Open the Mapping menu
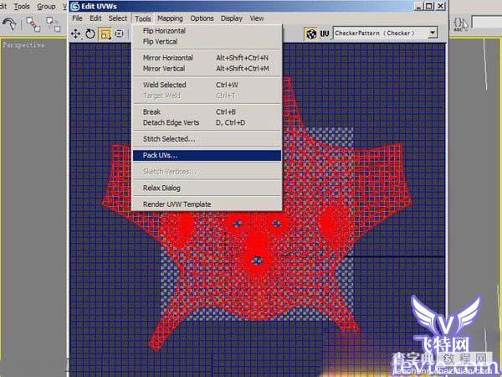This screenshot has width=502, height=377. 170,18
